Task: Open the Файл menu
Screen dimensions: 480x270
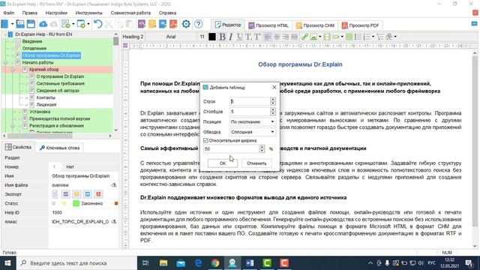Action: [9, 13]
